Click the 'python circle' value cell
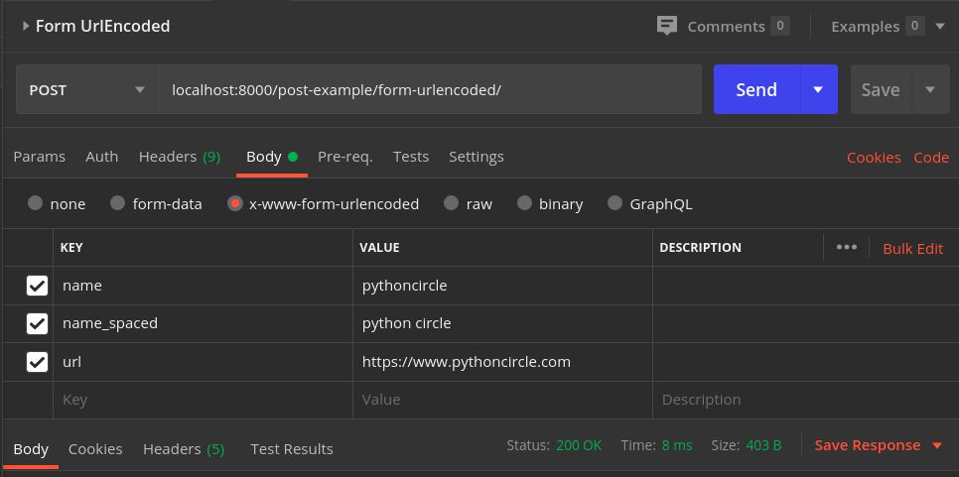This screenshot has height=477, width=959. click(502, 323)
